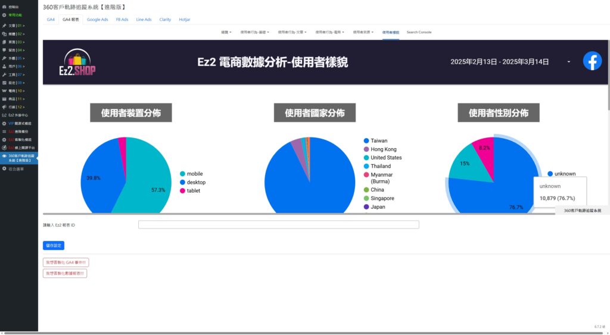Click the United States legend entry
The width and height of the screenshot is (610, 335).
pos(382,158)
